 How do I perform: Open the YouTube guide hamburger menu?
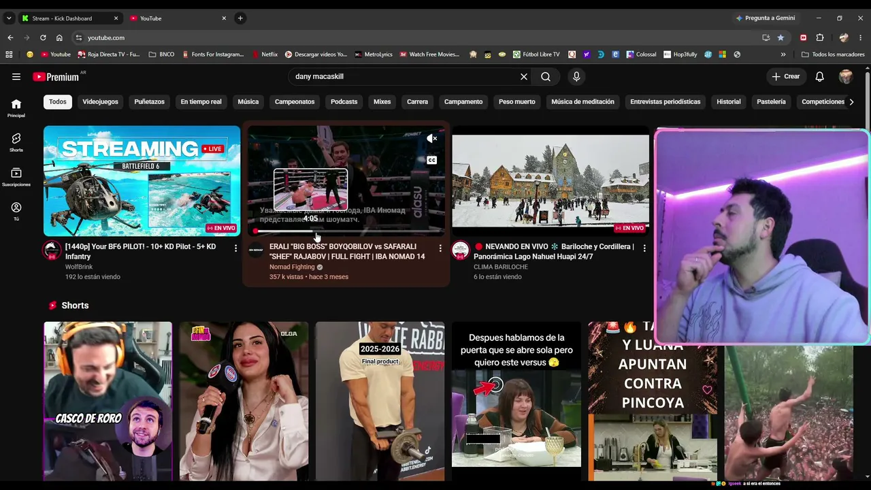(x=16, y=77)
